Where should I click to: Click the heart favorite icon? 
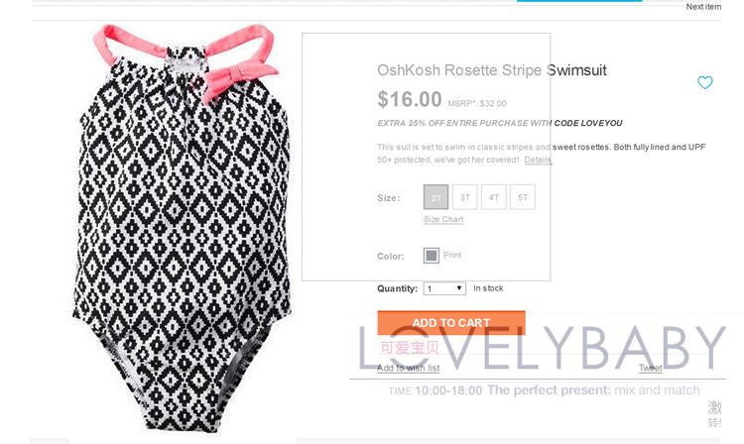pos(705,82)
